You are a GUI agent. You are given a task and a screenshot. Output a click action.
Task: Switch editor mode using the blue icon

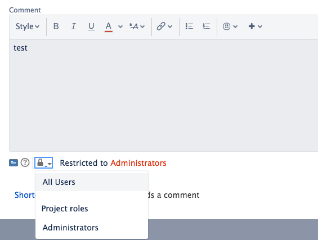[14, 162]
